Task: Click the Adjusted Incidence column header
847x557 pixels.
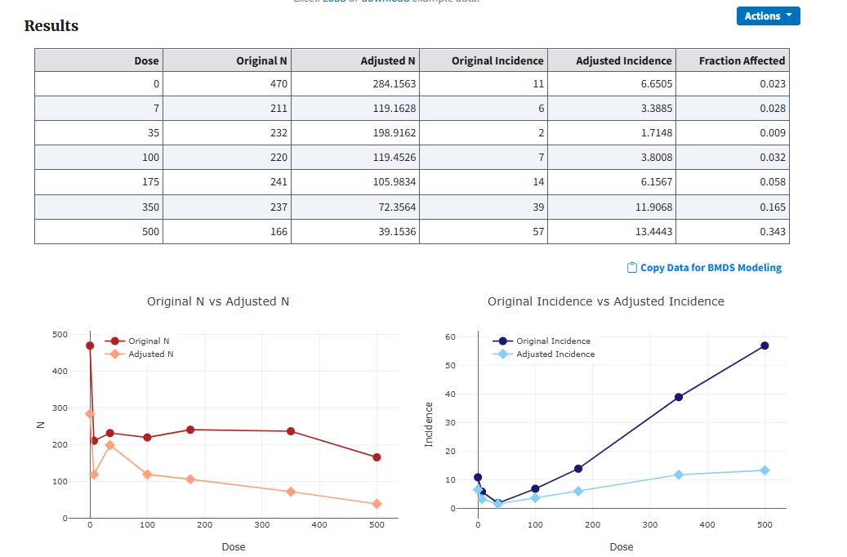Action: (612, 60)
